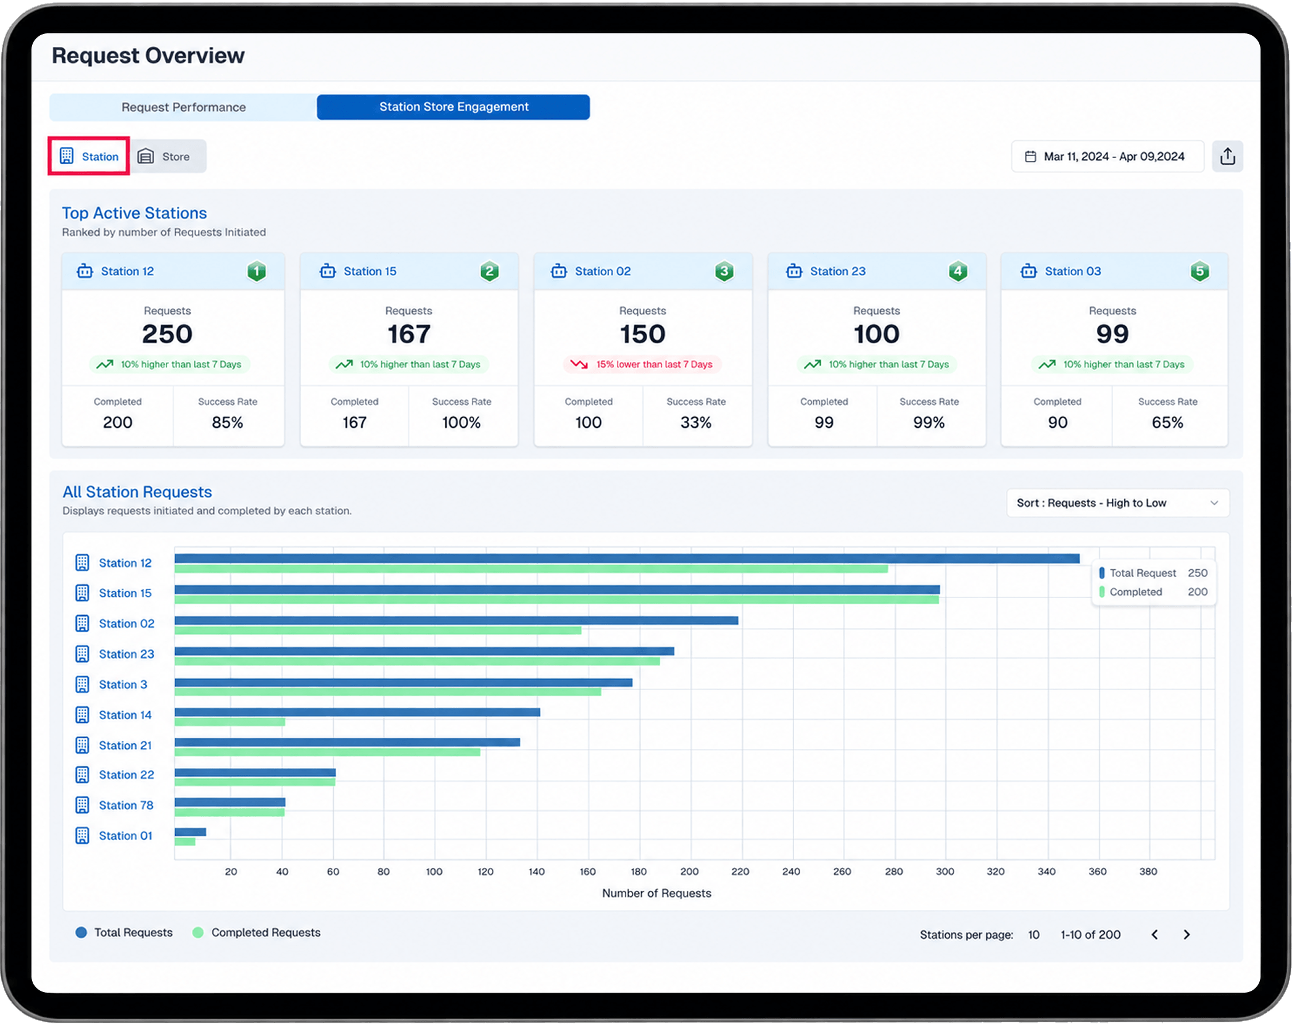This screenshot has width=1292, height=1026.
Task: Click the downward trend icon on Station 02
Action: tap(579, 364)
